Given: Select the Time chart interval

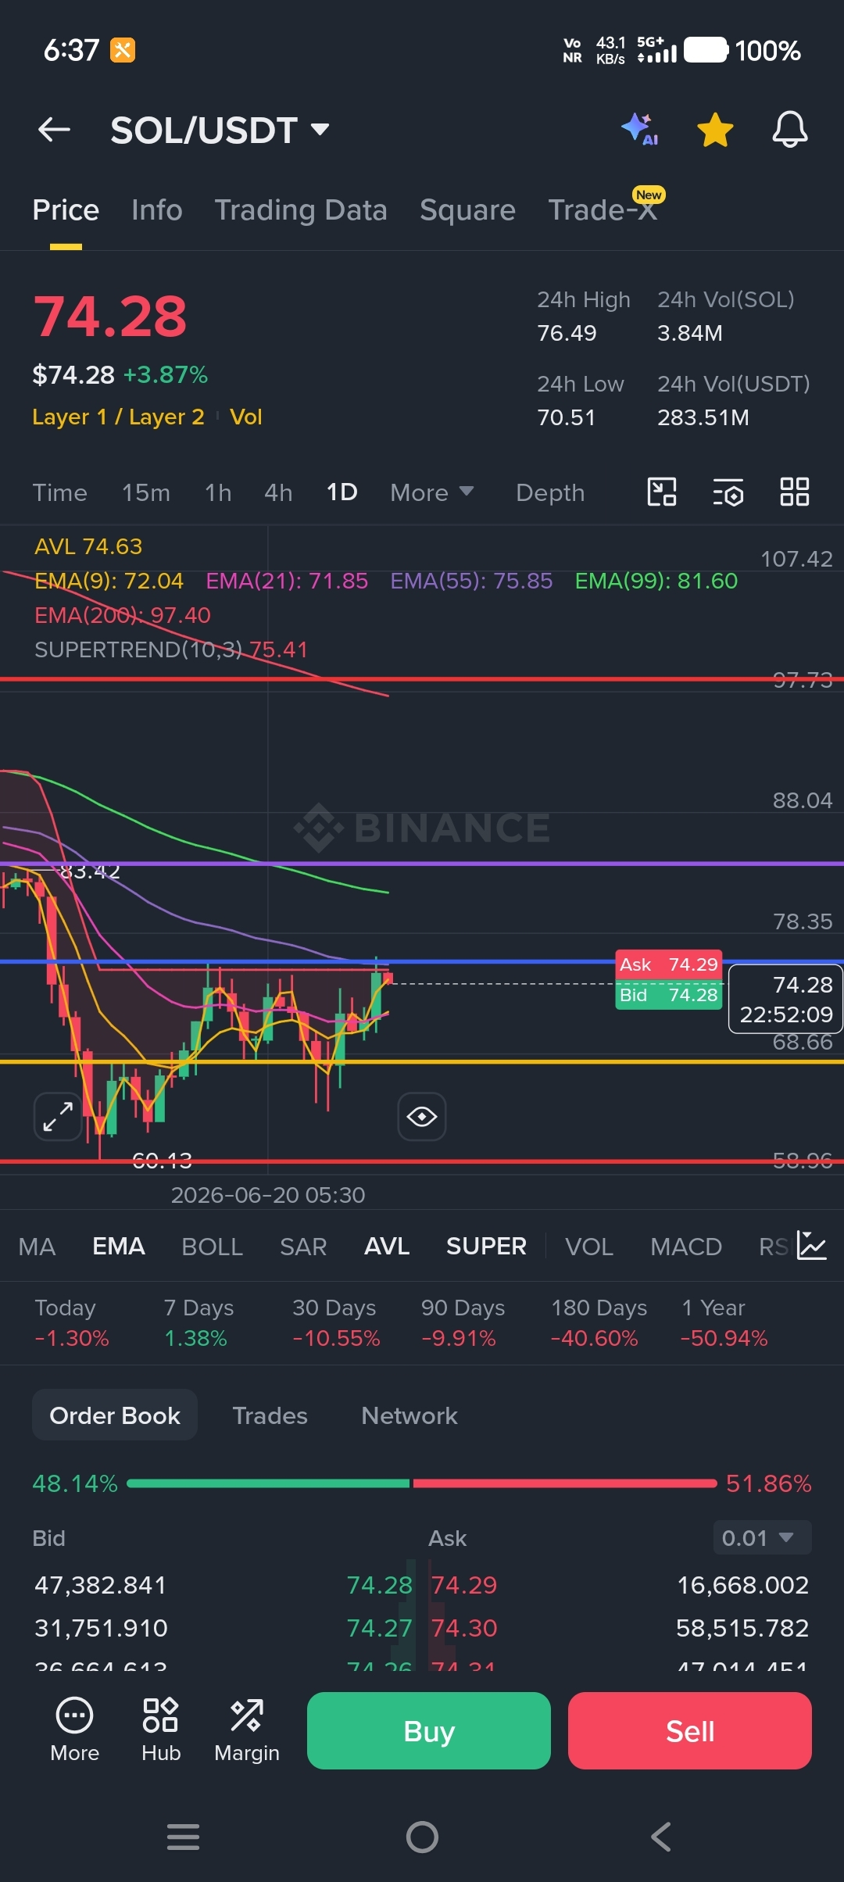Looking at the screenshot, I should click(x=59, y=492).
